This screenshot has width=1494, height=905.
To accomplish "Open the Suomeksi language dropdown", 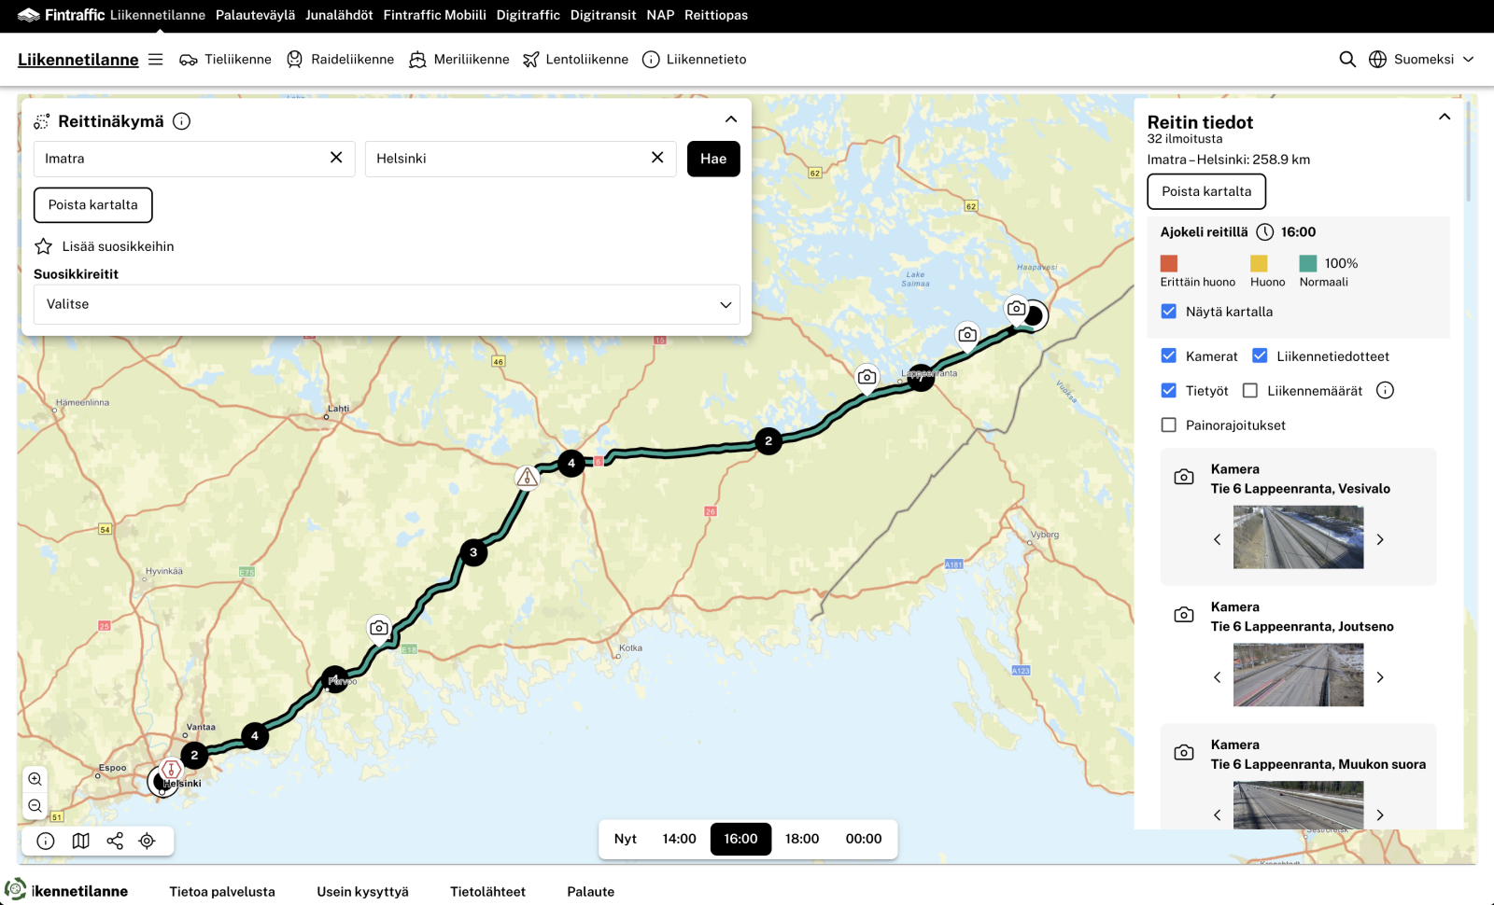I will pyautogui.click(x=1421, y=59).
